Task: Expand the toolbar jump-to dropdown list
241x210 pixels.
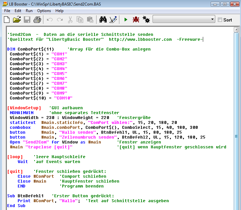Action: point(212,19)
